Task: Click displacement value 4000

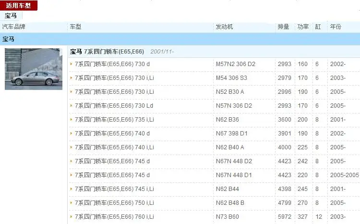Action: (285, 147)
